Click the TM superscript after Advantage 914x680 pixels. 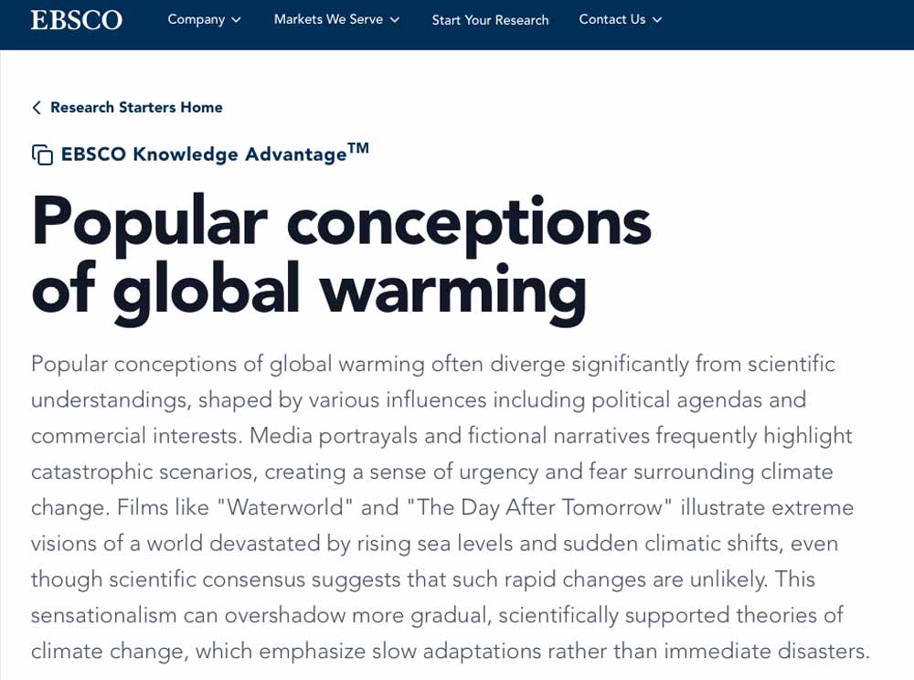tap(358, 148)
